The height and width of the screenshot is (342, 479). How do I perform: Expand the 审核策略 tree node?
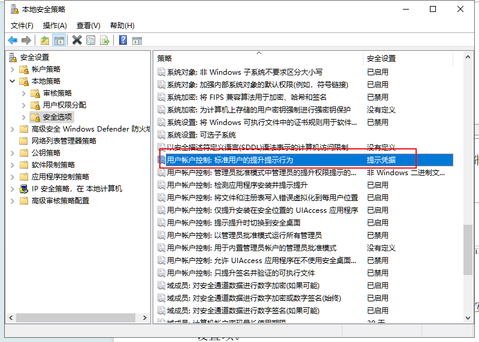(24, 93)
